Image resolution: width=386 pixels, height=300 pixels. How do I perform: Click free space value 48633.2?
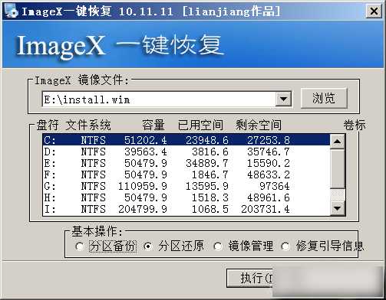(x=269, y=174)
